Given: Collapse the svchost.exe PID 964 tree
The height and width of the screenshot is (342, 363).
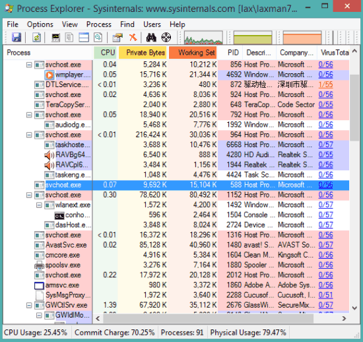Looking at the screenshot, I should (x=29, y=135).
